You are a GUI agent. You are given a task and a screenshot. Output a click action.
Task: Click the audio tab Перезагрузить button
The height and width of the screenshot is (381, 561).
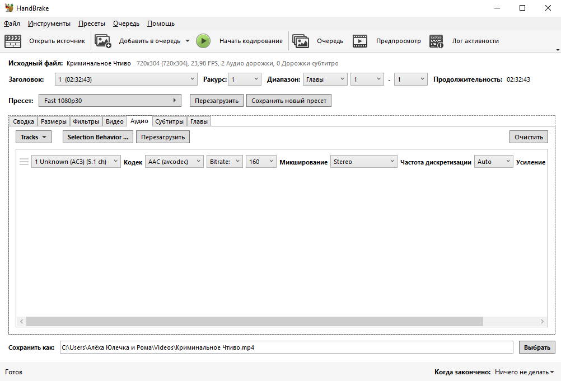pyautogui.click(x=163, y=137)
